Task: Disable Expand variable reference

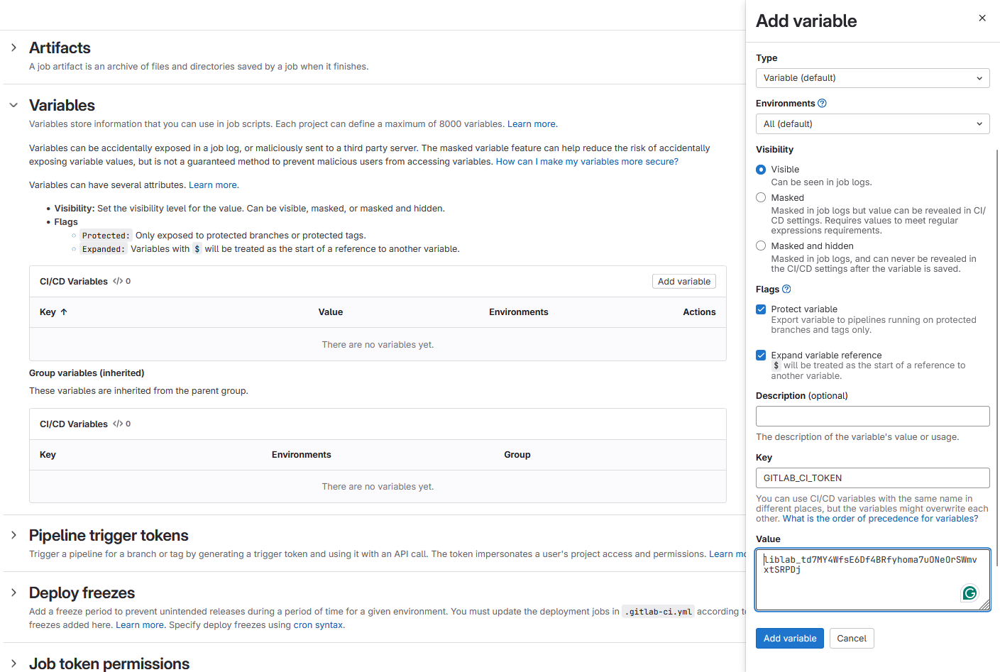Action: [761, 355]
